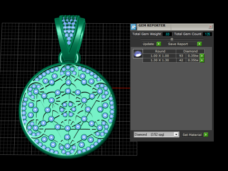Viewport: 228px width, 171px height.
Task: Click the Round column header
Action: pyautogui.click(x=160, y=51)
